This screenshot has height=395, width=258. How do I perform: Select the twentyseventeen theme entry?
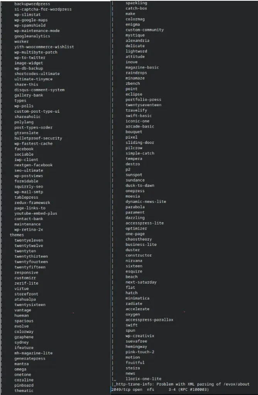coord(143,105)
